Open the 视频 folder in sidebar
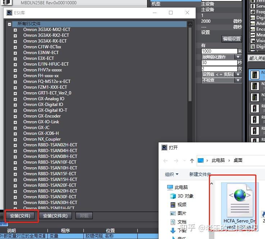This screenshot has width=265, height=239. 178,205
